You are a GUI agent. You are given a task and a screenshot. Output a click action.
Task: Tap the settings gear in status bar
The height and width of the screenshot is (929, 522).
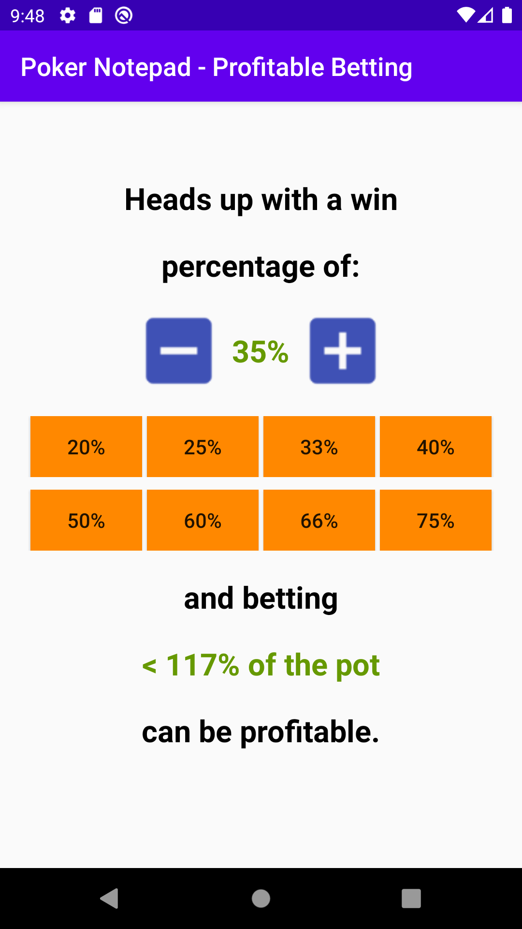tap(68, 16)
